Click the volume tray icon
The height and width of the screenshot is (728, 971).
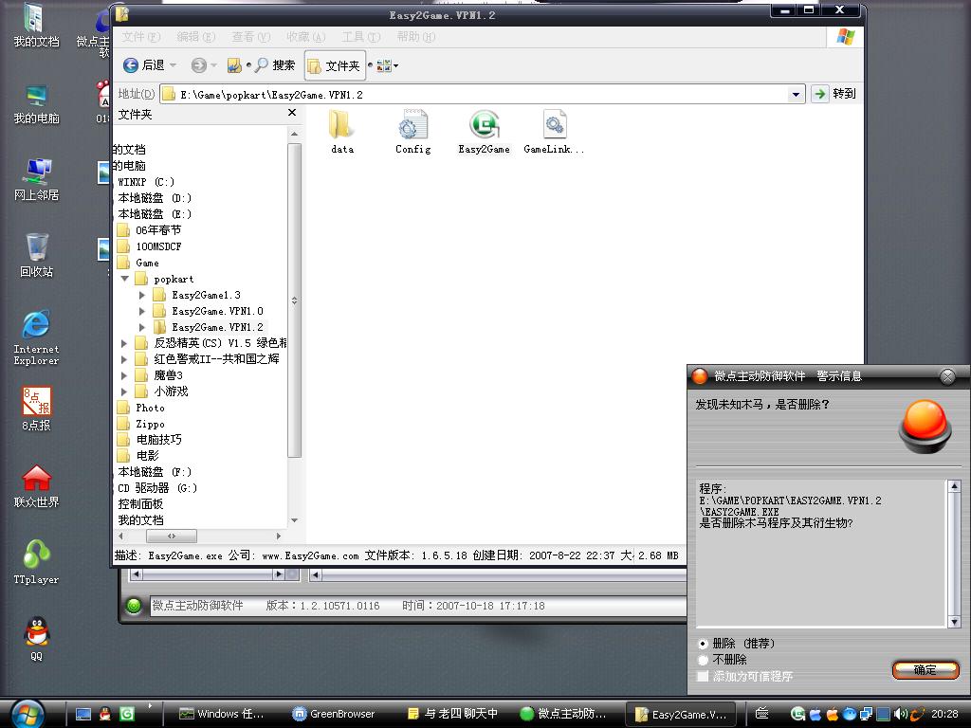pyautogui.click(x=900, y=714)
